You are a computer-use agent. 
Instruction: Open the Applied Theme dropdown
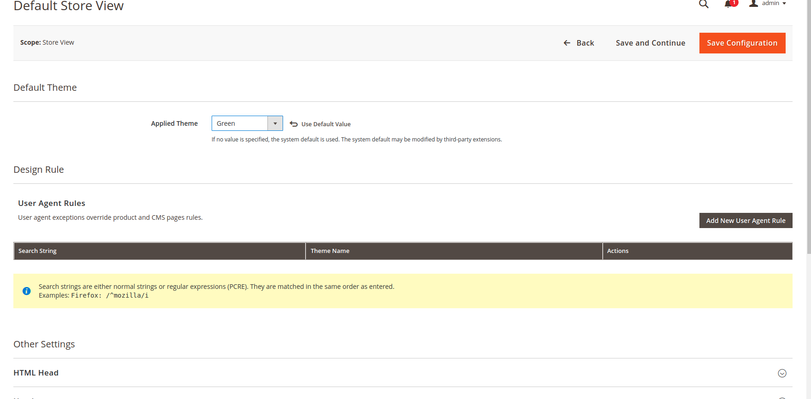(247, 123)
